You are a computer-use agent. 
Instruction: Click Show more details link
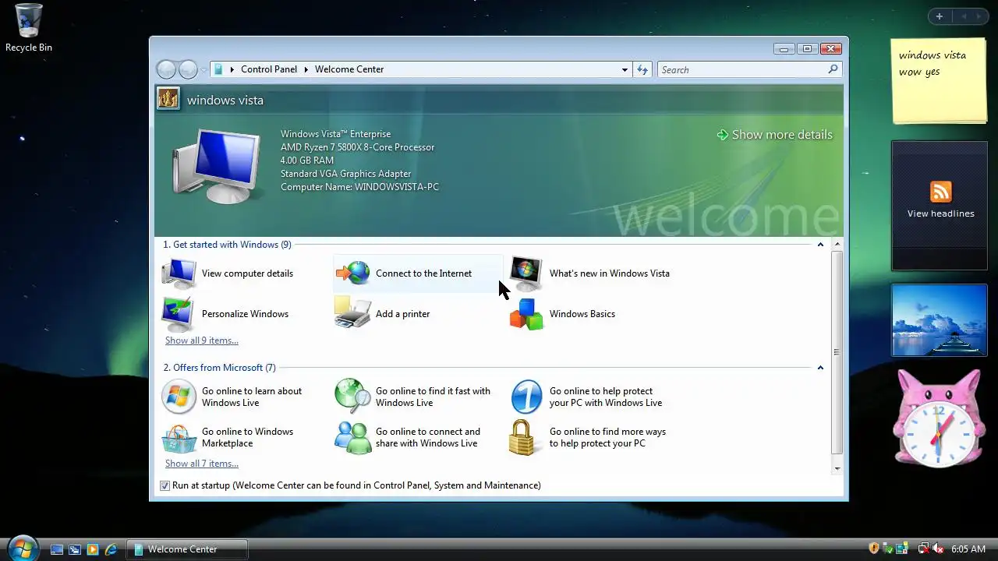pos(774,135)
